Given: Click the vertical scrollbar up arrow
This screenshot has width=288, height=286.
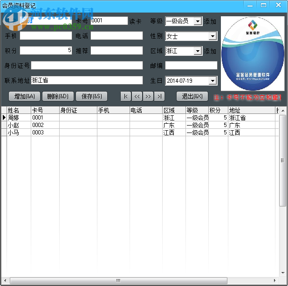Looking at the screenshot, I should 283,111.
